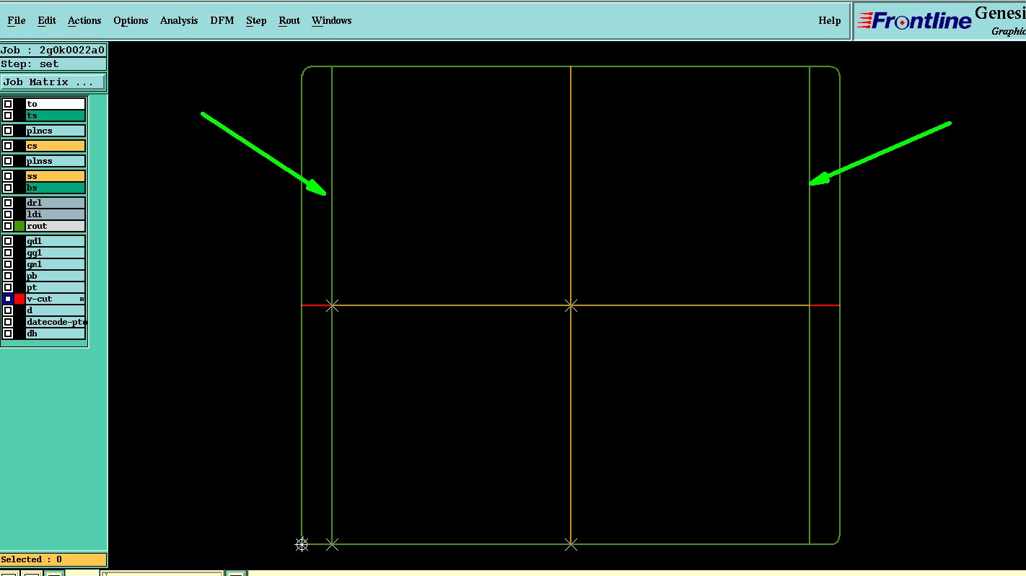
Task: Click the Frontline logo
Action: pos(915,21)
